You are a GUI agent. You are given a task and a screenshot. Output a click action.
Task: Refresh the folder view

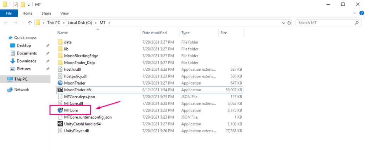click(289, 23)
